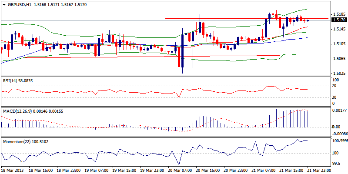
Task: Click the Momentum 99.5 scale value
Action: click(x=336, y=164)
